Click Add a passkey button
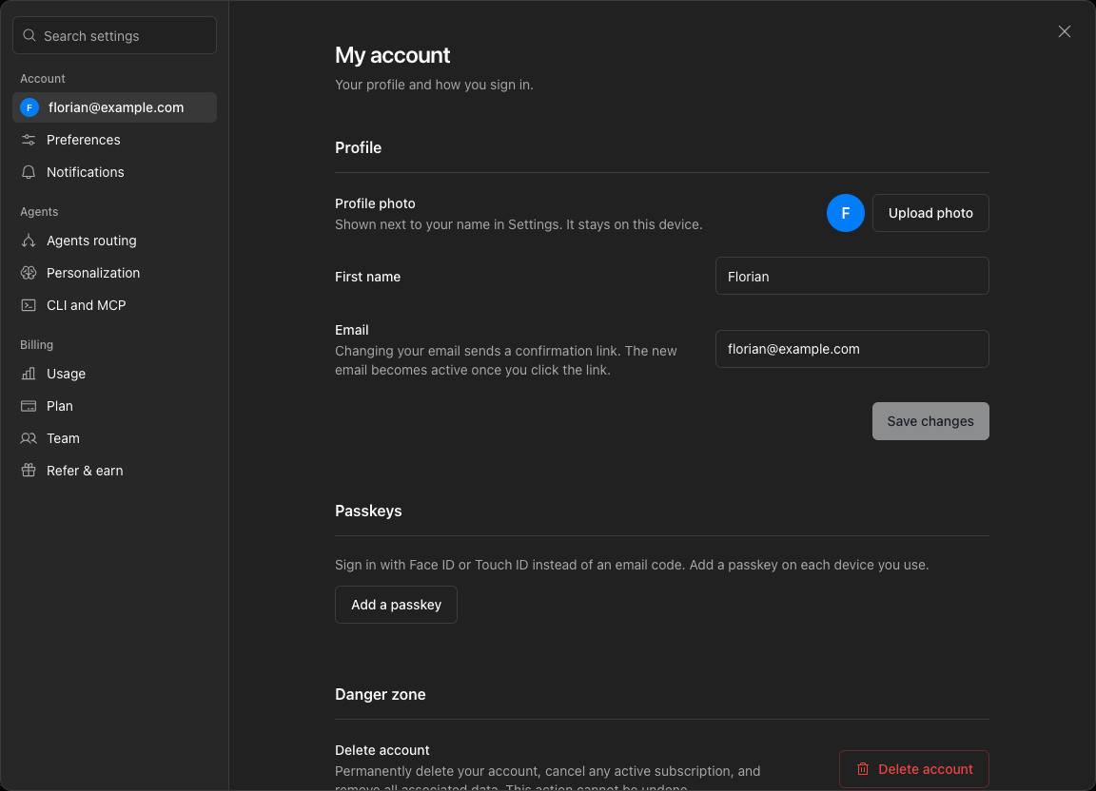Image resolution: width=1096 pixels, height=791 pixels. tap(396, 605)
